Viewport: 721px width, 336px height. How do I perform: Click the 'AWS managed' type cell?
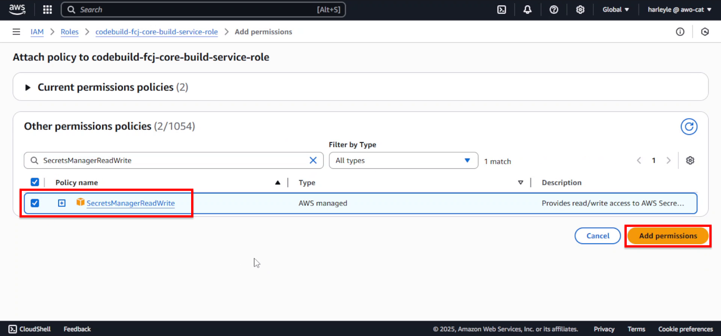(x=323, y=203)
